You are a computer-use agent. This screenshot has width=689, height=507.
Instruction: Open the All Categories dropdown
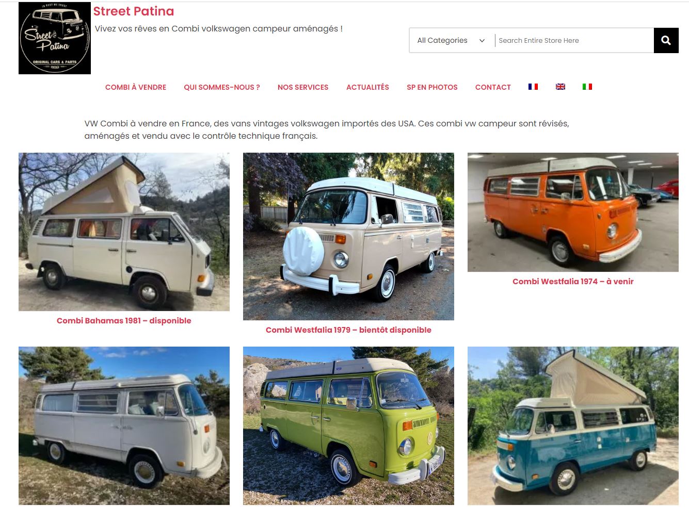tap(451, 40)
